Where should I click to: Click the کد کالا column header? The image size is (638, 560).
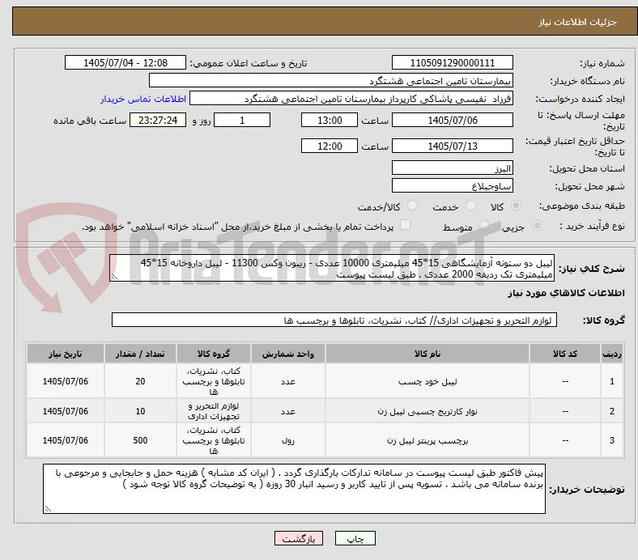(x=565, y=354)
